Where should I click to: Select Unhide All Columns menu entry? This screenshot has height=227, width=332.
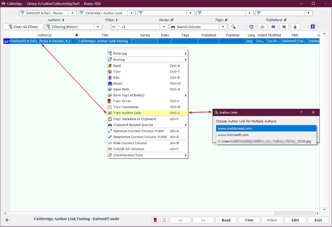147,149
